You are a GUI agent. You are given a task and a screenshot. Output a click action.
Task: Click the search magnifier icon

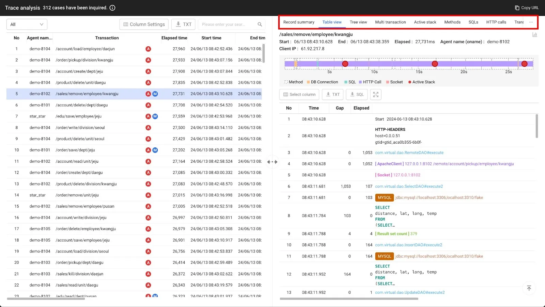tap(260, 24)
